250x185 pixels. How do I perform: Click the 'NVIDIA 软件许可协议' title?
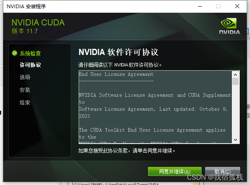(x=118, y=52)
